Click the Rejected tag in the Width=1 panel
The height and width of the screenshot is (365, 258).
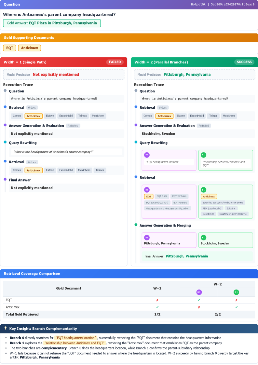[x=73, y=126]
